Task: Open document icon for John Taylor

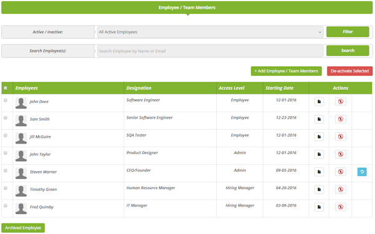Action: (x=319, y=154)
